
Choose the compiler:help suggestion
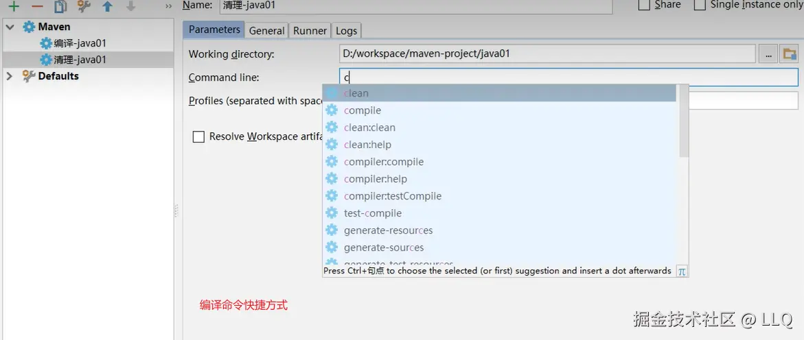click(x=499, y=179)
